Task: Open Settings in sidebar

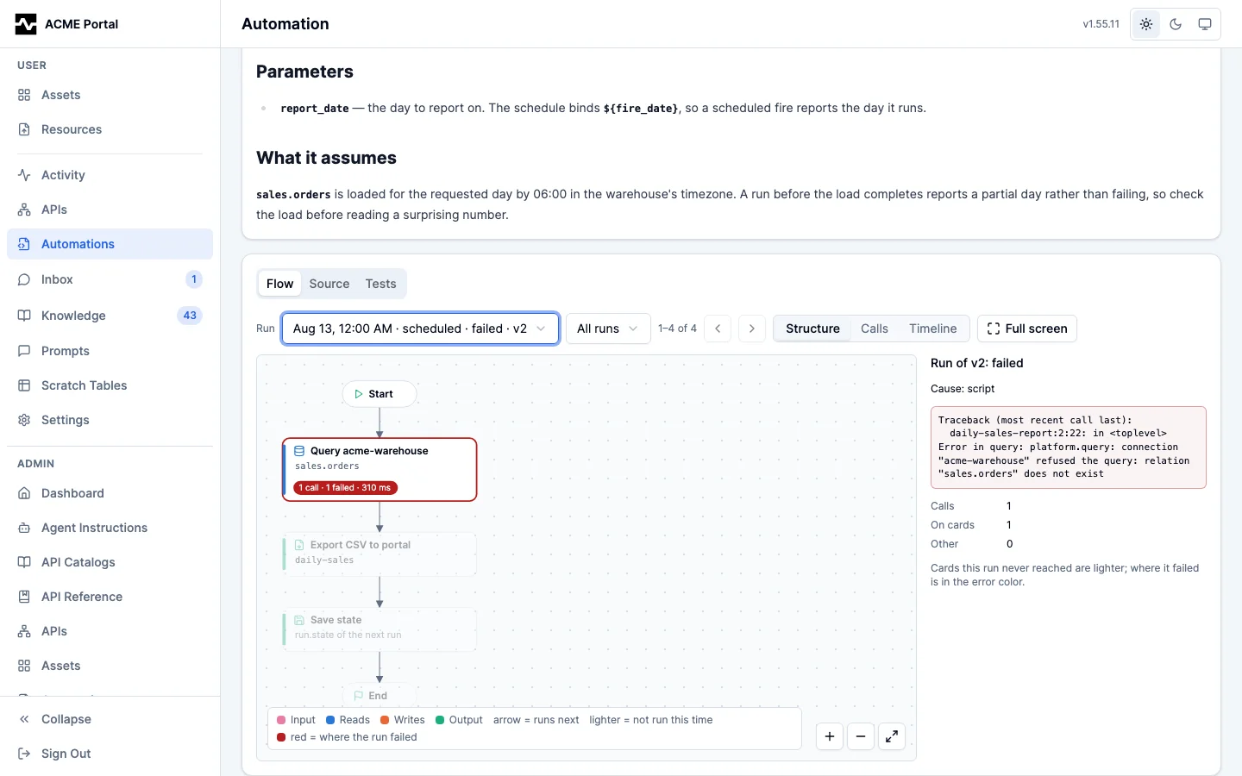Action: [110, 420]
